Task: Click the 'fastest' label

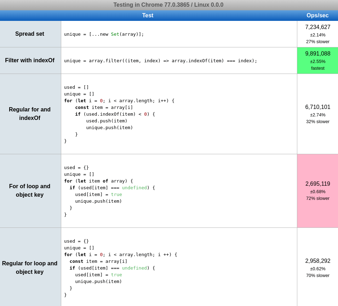Action: [x=317, y=68]
